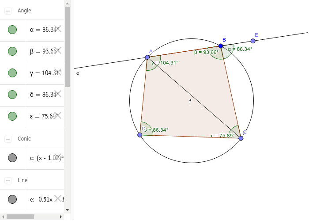Toggle visibility of angle γ
The image size is (309, 221).
tap(12, 73)
